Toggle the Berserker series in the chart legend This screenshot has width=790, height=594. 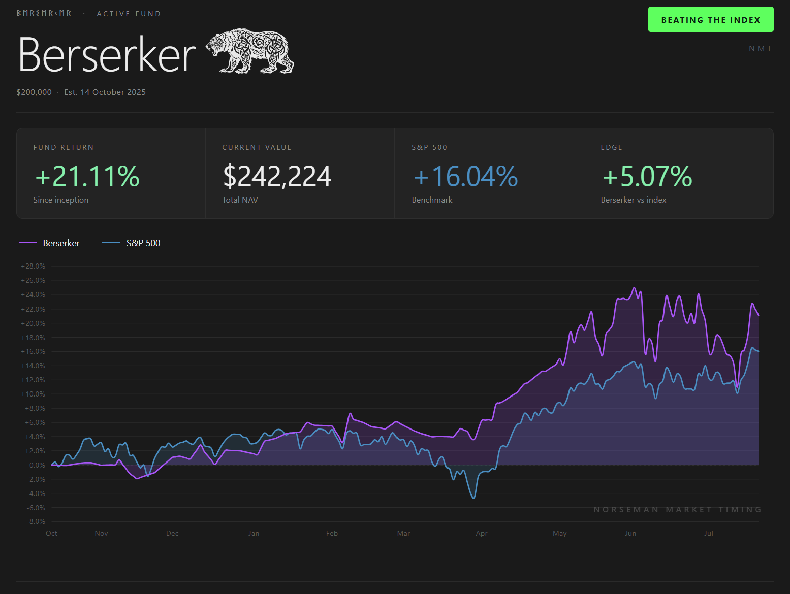tap(49, 243)
